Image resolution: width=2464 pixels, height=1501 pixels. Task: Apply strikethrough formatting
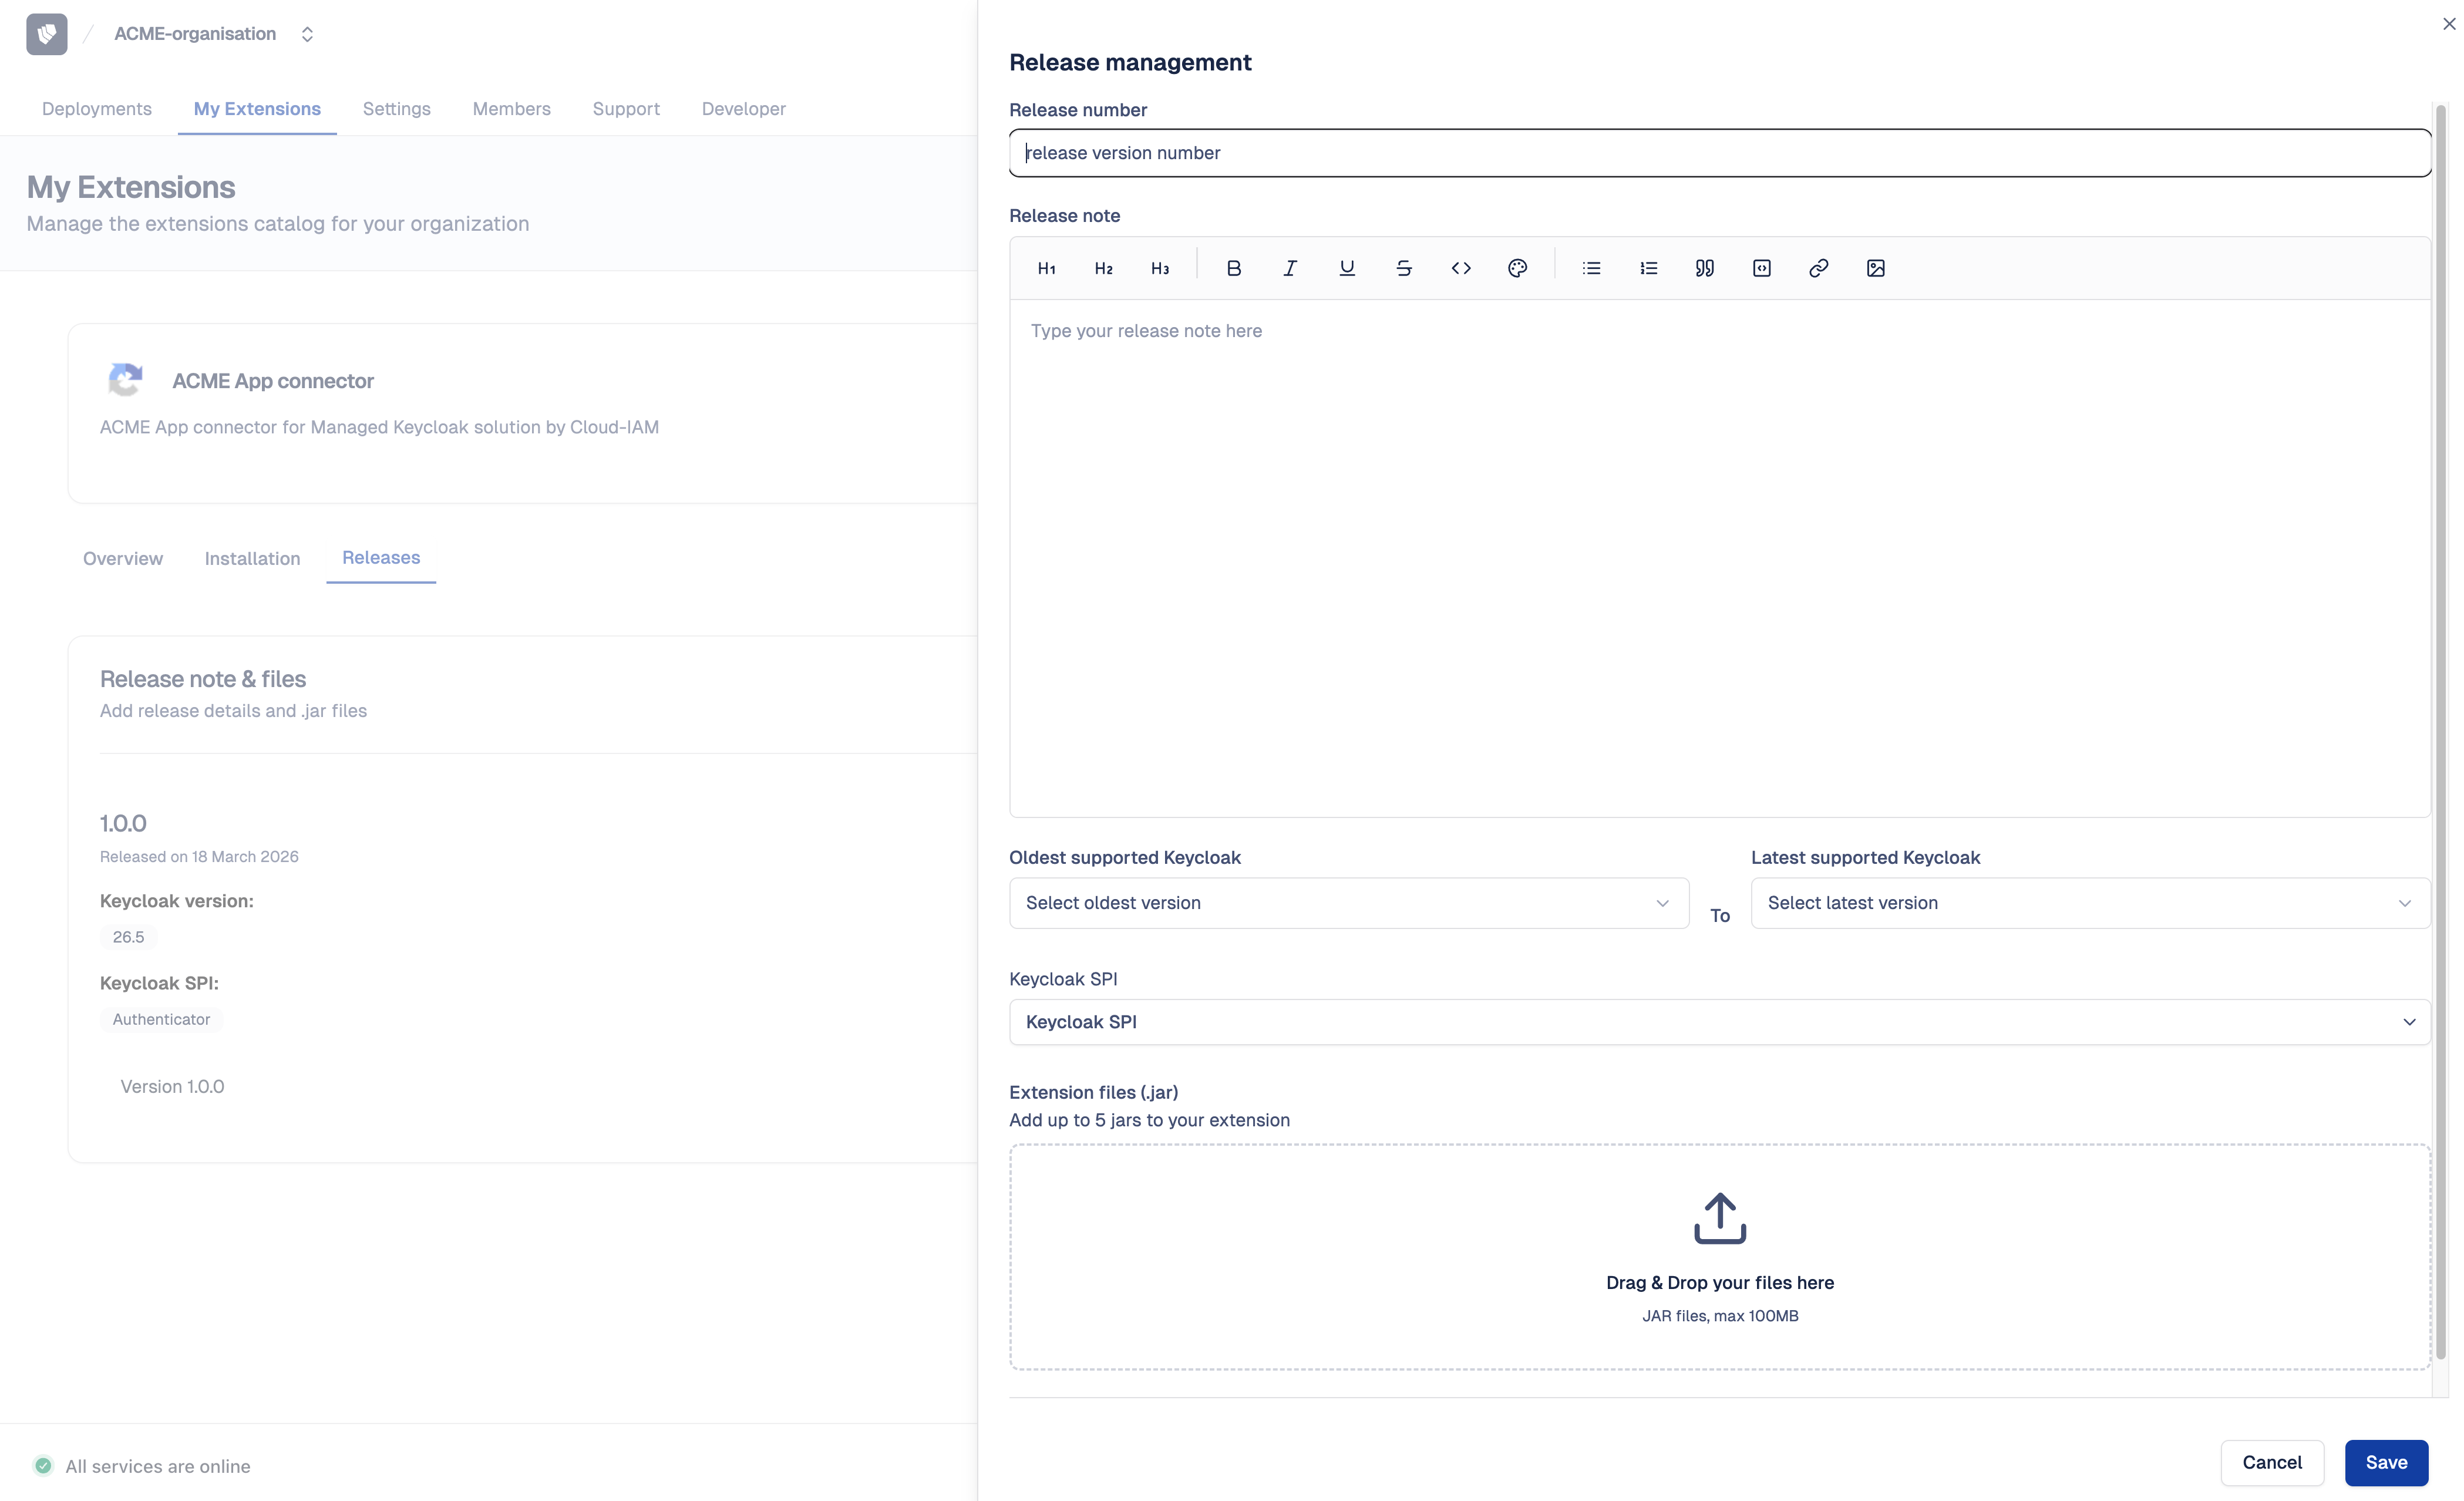tap(1404, 268)
